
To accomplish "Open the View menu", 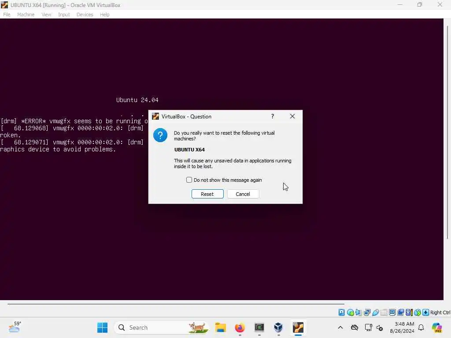I will tap(46, 15).
